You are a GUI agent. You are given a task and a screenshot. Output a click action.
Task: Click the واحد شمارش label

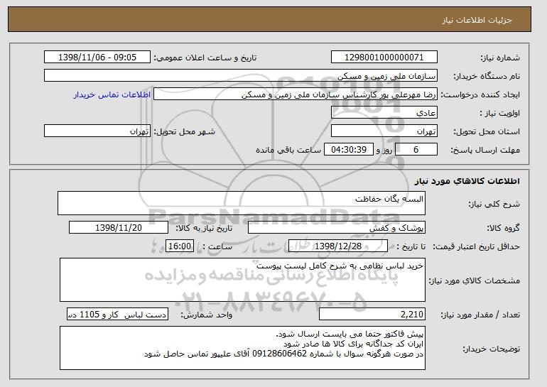point(206,315)
